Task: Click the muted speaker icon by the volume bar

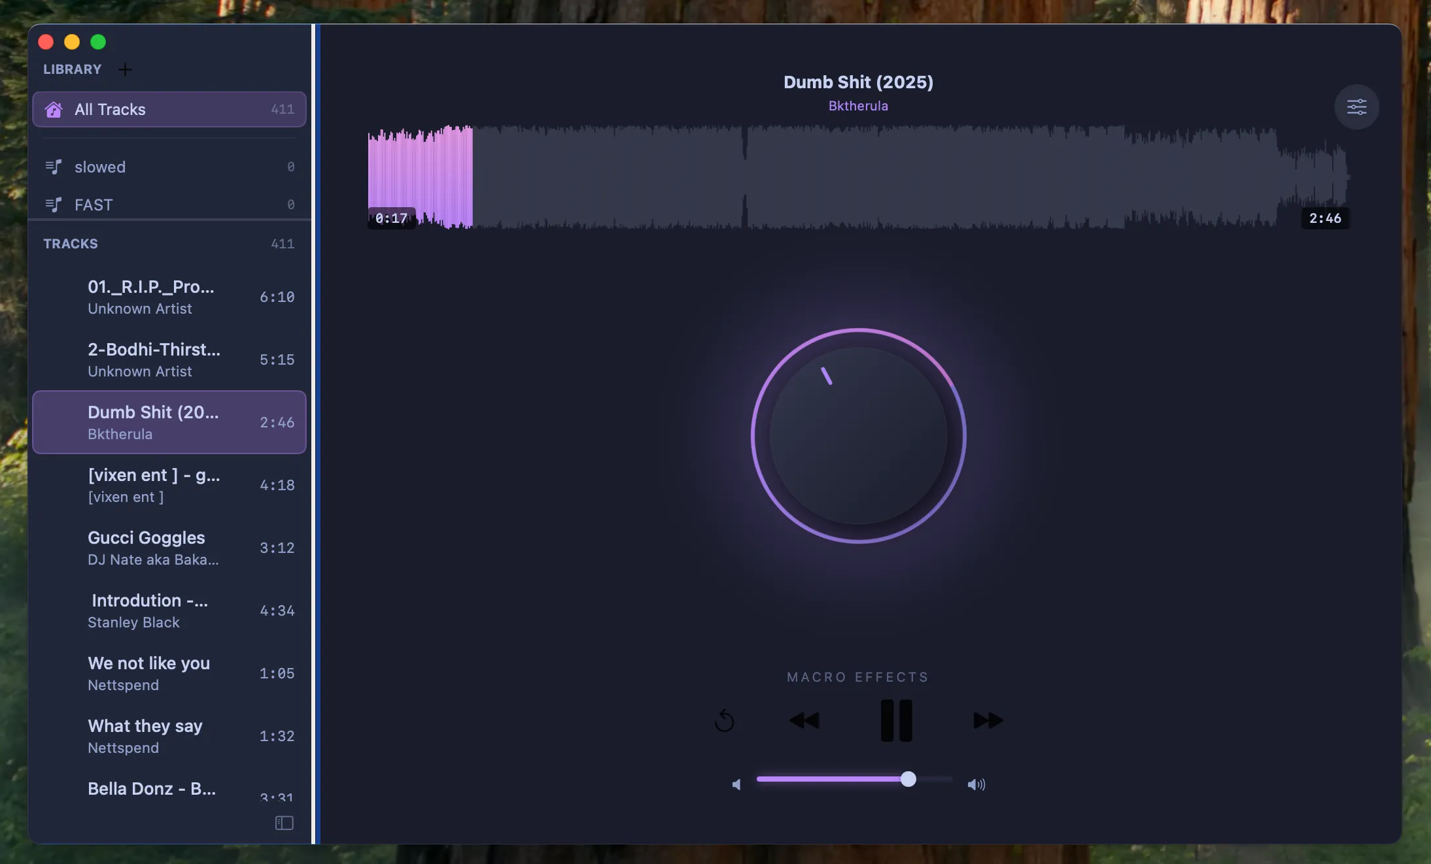Action: point(736,784)
